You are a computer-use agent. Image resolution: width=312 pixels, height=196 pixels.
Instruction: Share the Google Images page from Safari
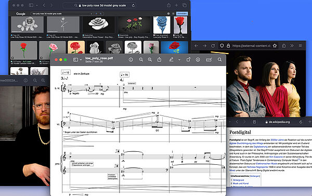click(168, 5)
